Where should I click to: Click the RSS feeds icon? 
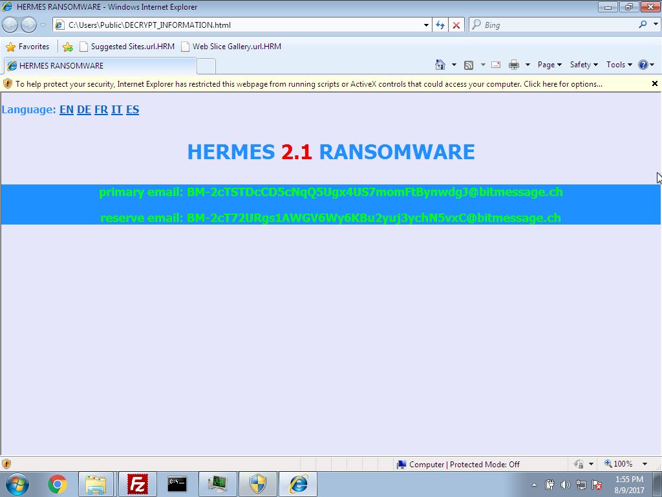tap(469, 65)
